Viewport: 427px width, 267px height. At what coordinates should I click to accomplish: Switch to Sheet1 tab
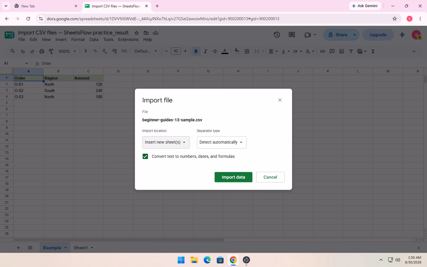pyautogui.click(x=81, y=248)
